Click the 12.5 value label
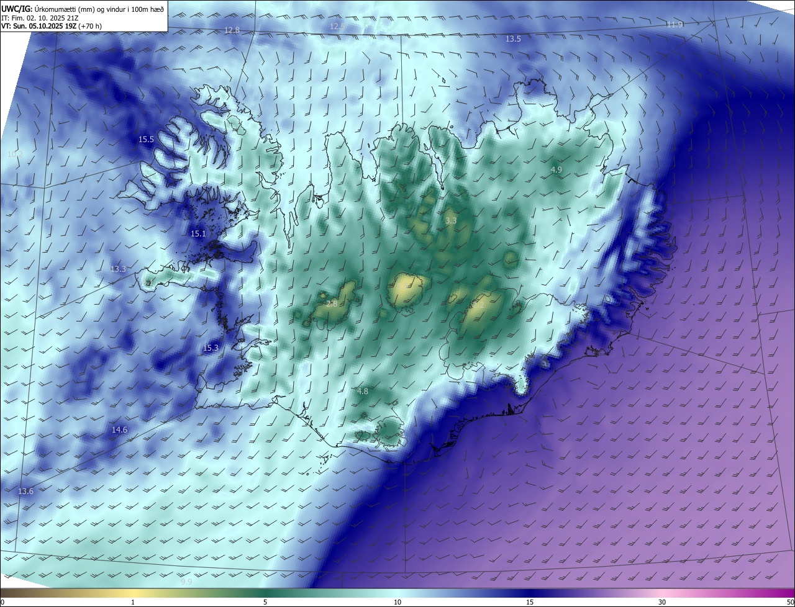The image size is (795, 607). click(x=337, y=27)
